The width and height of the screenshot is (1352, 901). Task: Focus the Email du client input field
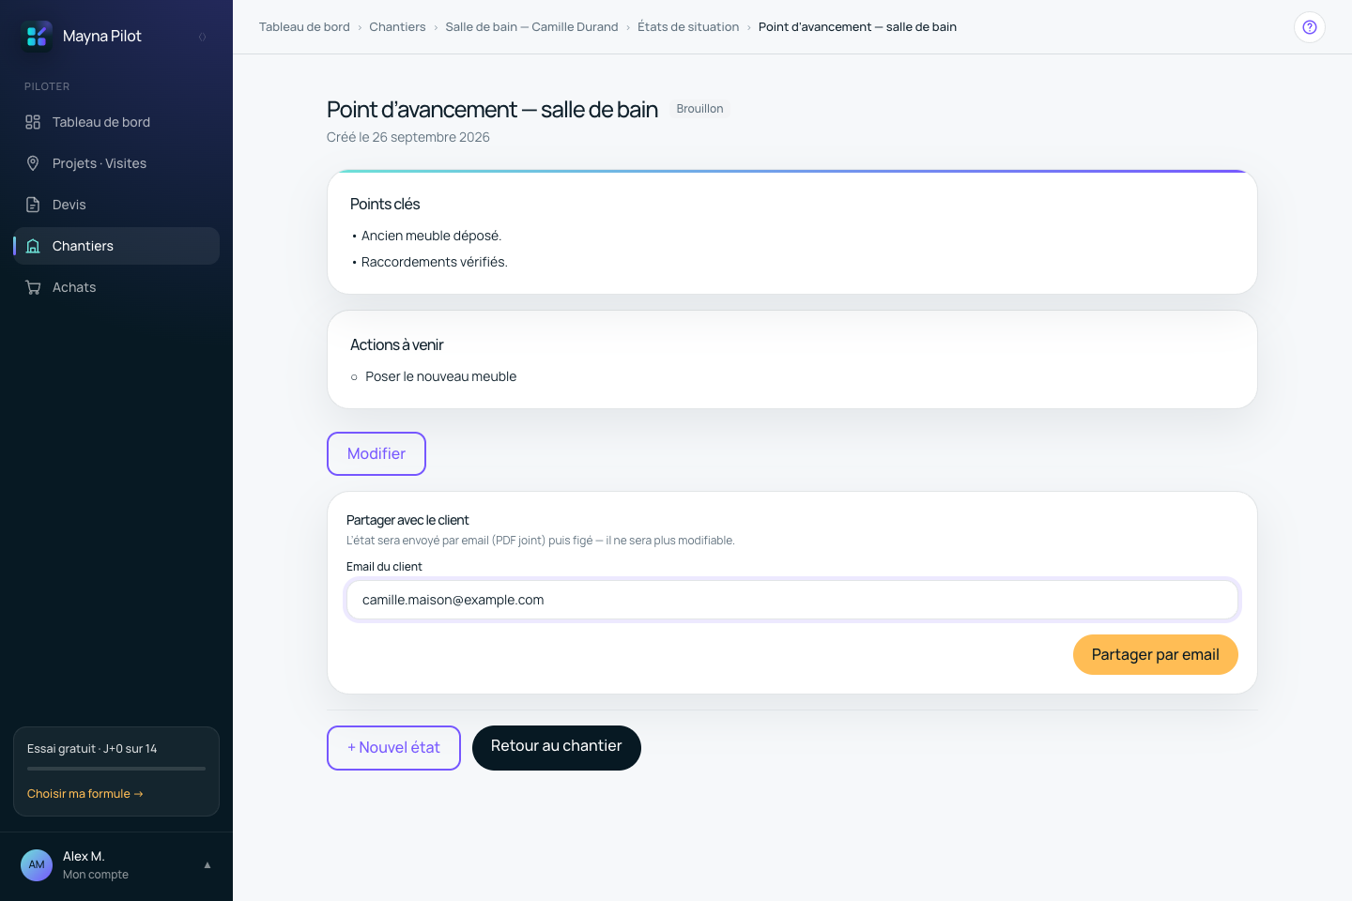tap(792, 600)
